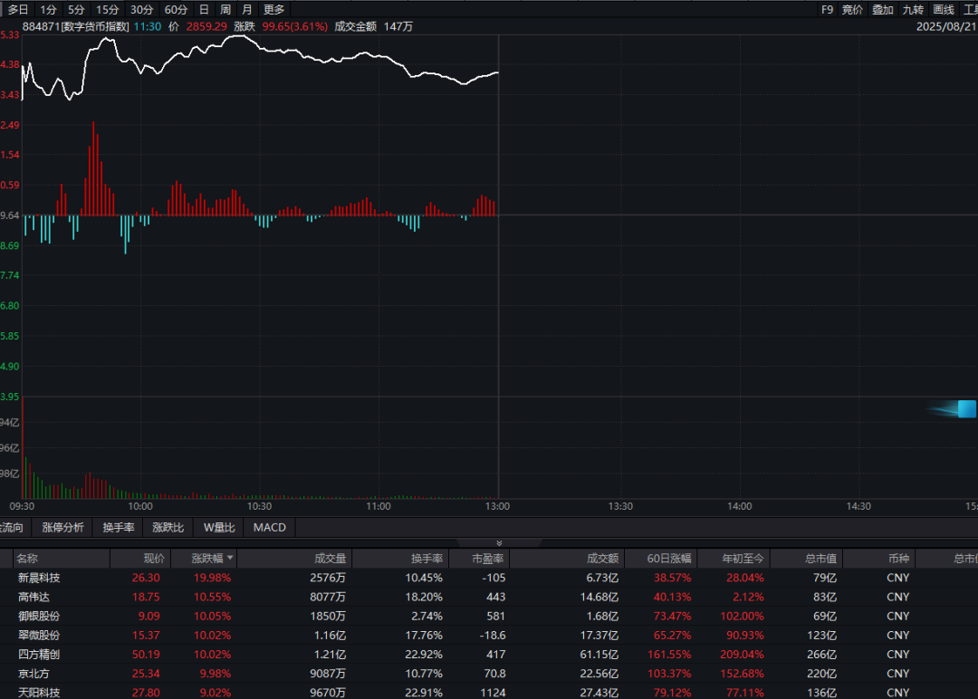This screenshot has height=699, width=978.
Task: Toggle the 九转 indicator
Action: [913, 9]
